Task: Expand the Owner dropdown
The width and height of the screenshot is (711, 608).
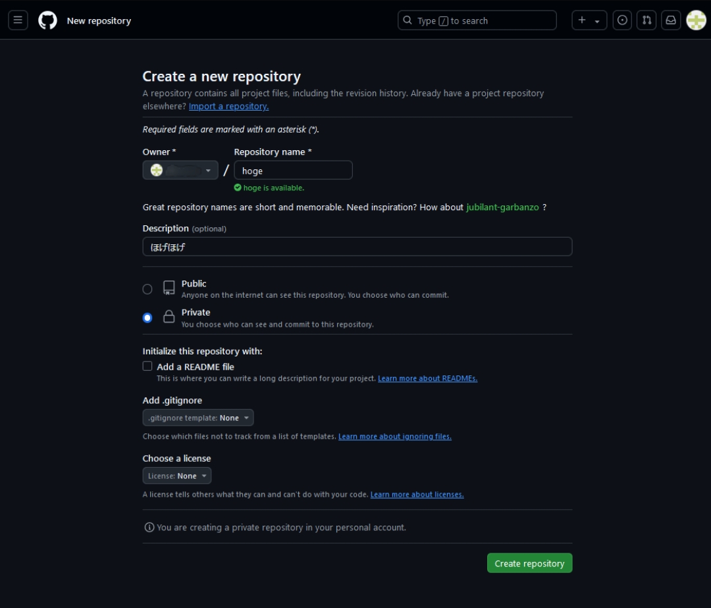Action: click(x=180, y=171)
